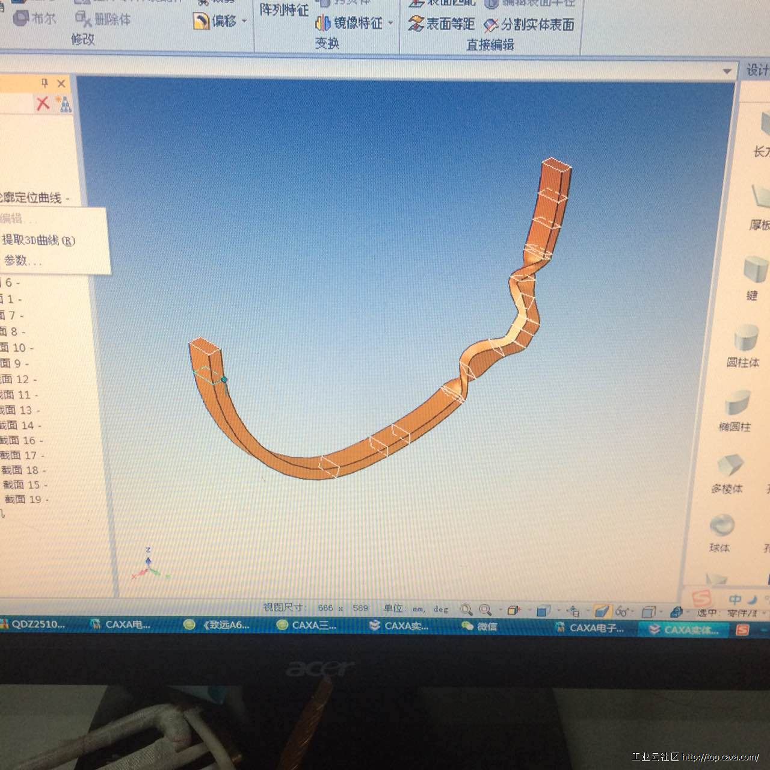Screen dimensions: 770x770
Task: Click the 阵列特征 (pattern feature) button
Action: (x=284, y=10)
